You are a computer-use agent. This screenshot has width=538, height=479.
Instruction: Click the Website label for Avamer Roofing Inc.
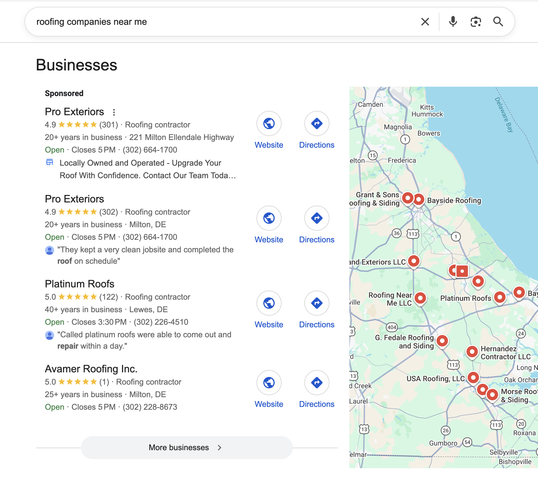pyautogui.click(x=269, y=404)
